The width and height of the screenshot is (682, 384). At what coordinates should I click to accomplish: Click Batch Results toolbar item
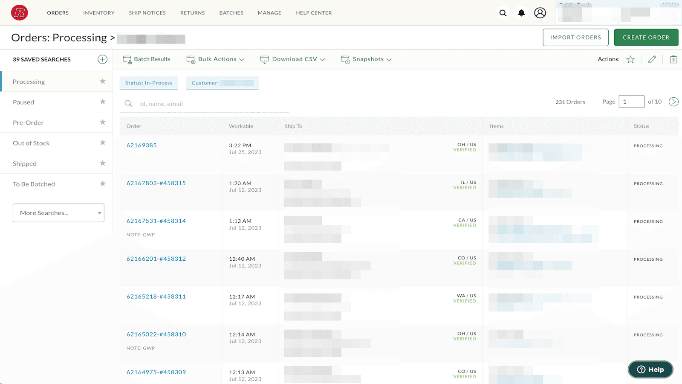click(x=147, y=59)
